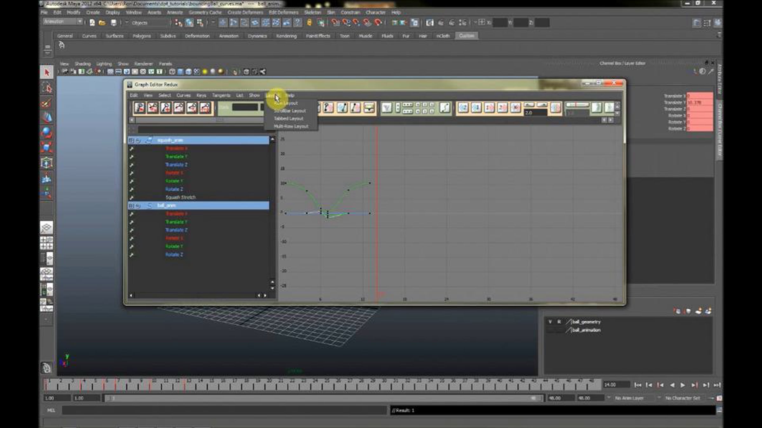The height and width of the screenshot is (428, 762).
Task: Click the play forwards button
Action: (683, 385)
